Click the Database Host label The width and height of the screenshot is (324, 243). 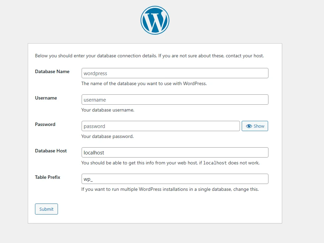pos(51,151)
